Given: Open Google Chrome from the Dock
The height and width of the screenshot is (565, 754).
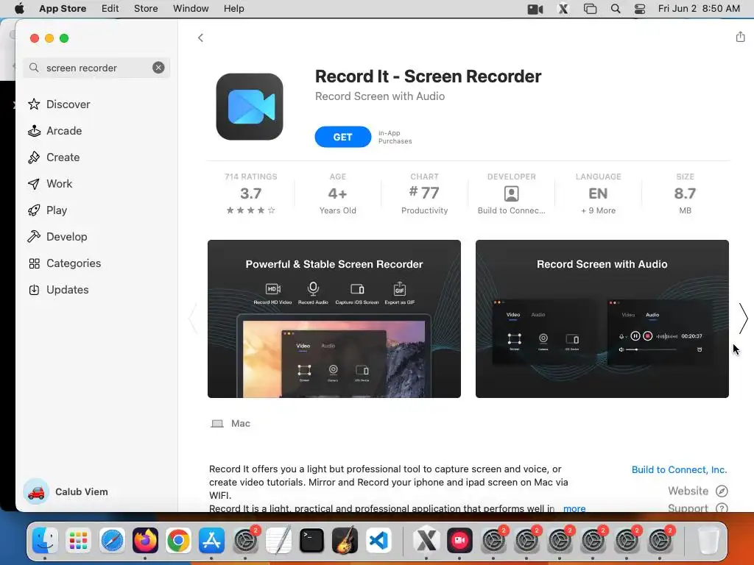Looking at the screenshot, I should 178,541.
